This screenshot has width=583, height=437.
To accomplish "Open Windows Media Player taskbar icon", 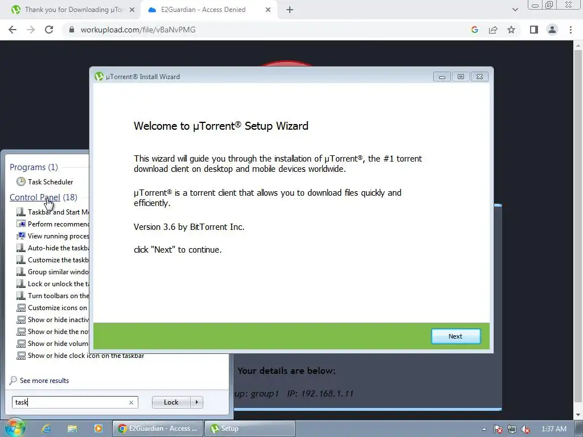I will pos(98,428).
